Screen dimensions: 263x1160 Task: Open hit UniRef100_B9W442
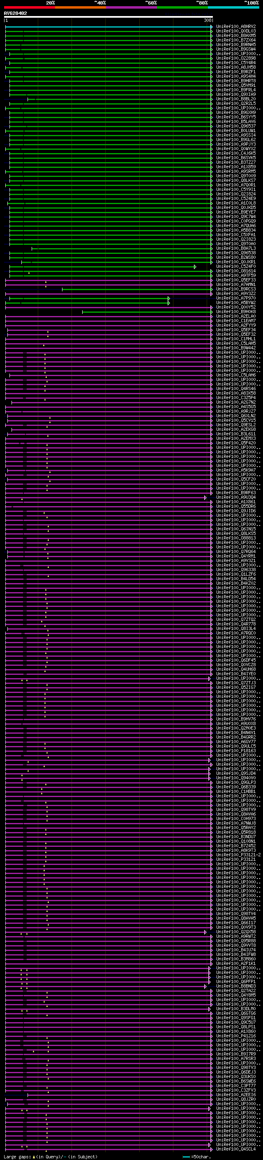click(236, 348)
